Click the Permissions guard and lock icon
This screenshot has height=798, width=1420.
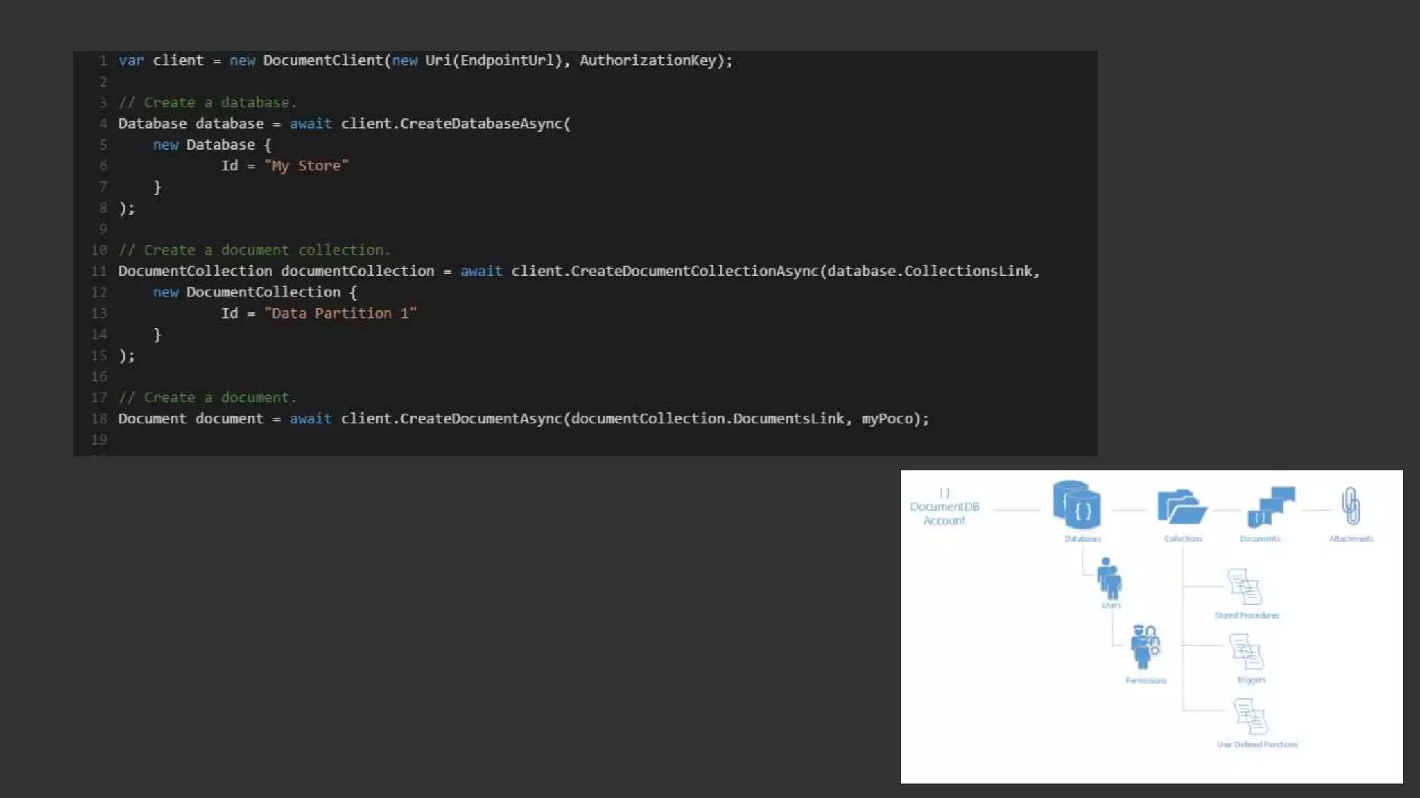click(x=1144, y=646)
